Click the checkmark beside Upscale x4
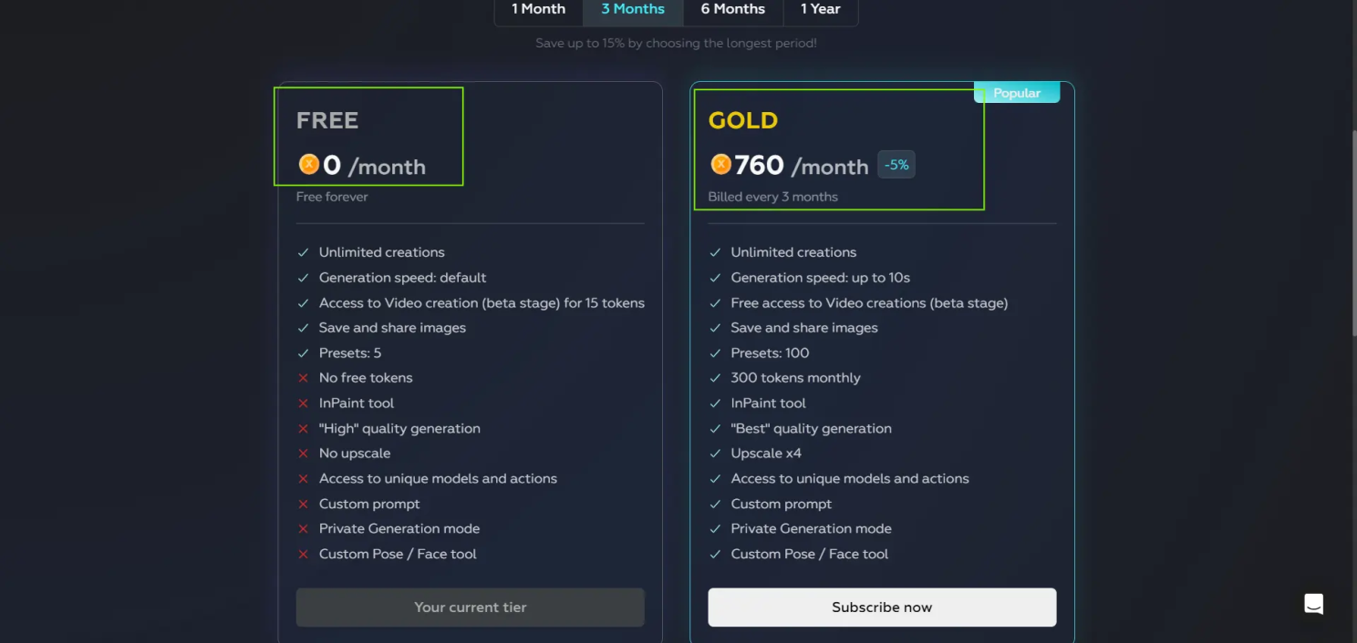Image resolution: width=1357 pixels, height=643 pixels. click(716, 454)
